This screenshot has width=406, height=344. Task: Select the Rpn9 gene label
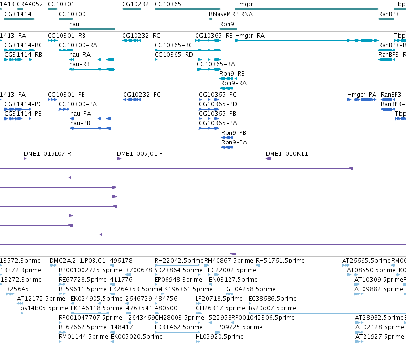(x=227, y=24)
